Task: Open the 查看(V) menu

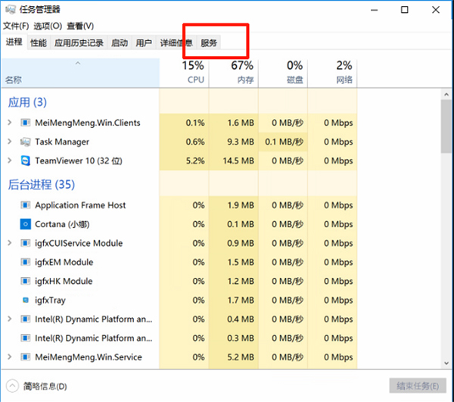Action: [80, 26]
